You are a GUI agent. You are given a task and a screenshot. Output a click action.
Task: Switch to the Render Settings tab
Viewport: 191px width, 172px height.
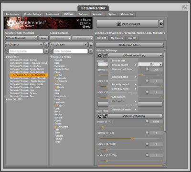pyautogui.click(x=32, y=14)
